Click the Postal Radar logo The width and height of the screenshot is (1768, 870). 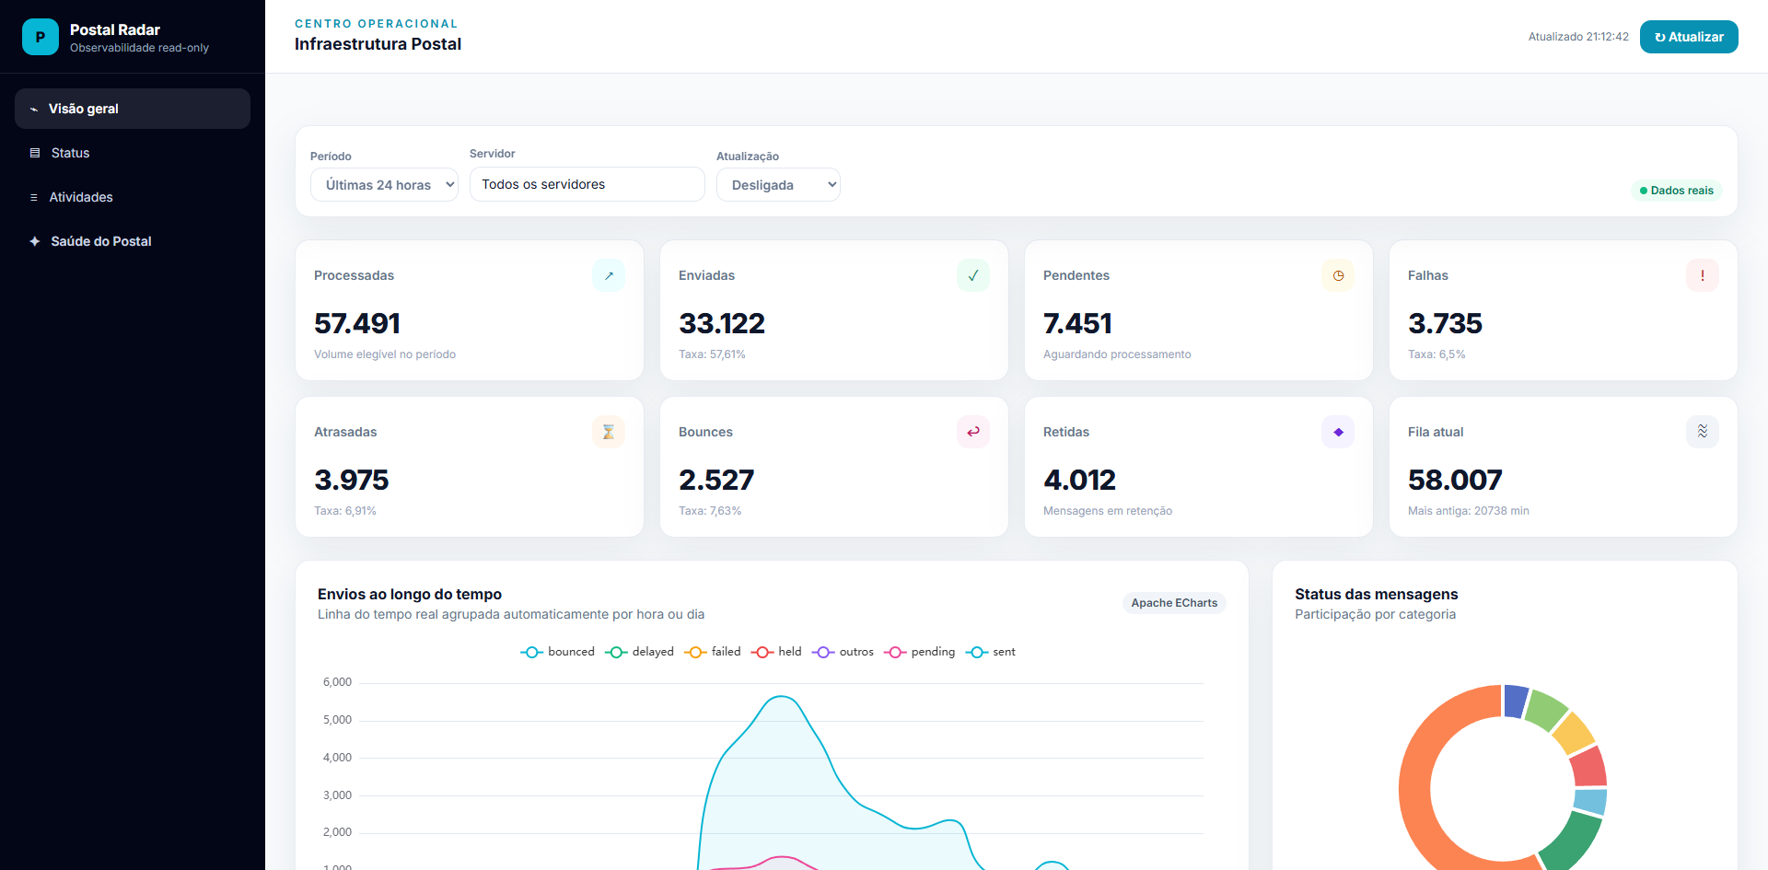pyautogui.click(x=41, y=37)
